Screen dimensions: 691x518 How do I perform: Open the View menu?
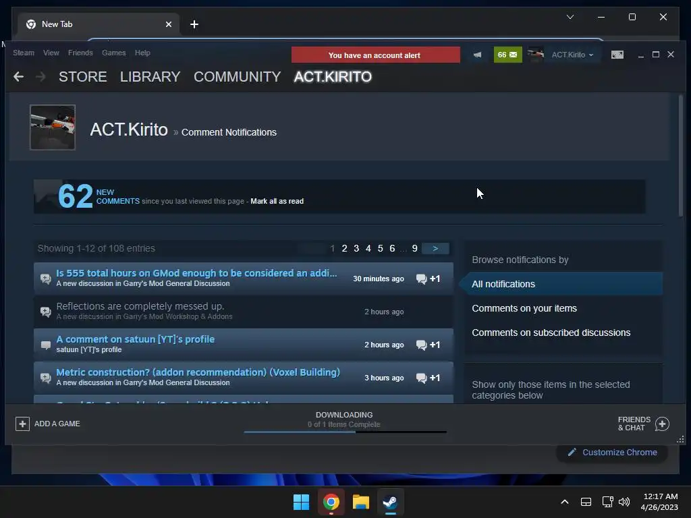[x=51, y=53]
